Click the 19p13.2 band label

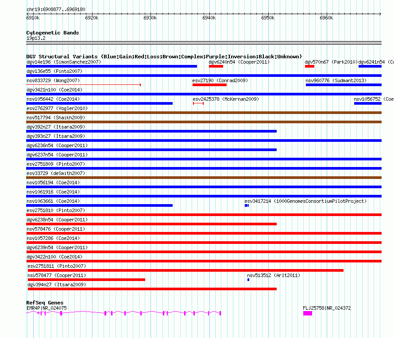(36, 38)
